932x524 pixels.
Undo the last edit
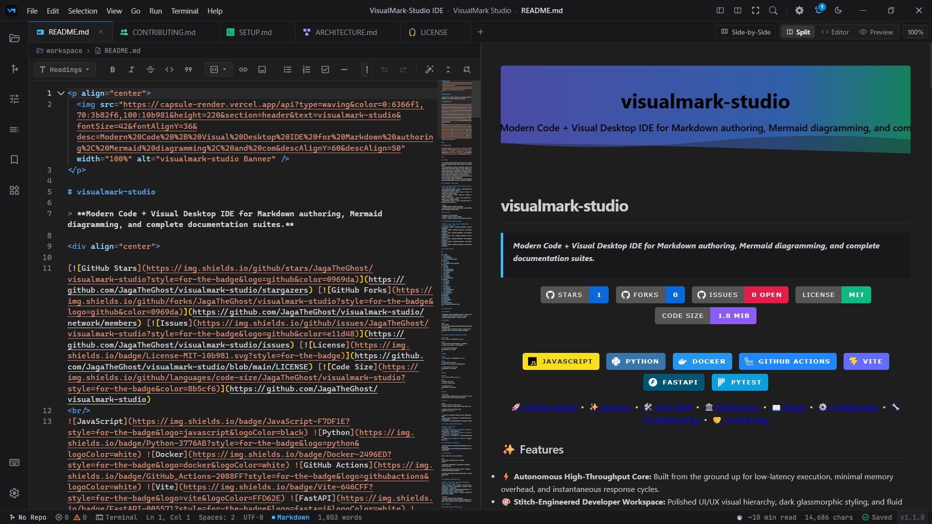[384, 70]
